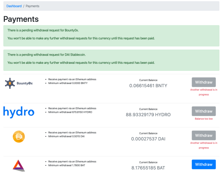Image resolution: width=221 pixels, height=175 pixels.
Task: Click 'Minimum withdrawal 0.0000 BNTY' text
Action: click(x=68, y=83)
